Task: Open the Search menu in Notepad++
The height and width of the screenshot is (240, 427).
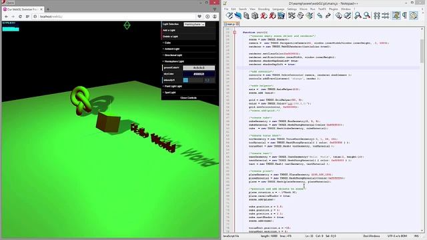Action: coord(242,9)
